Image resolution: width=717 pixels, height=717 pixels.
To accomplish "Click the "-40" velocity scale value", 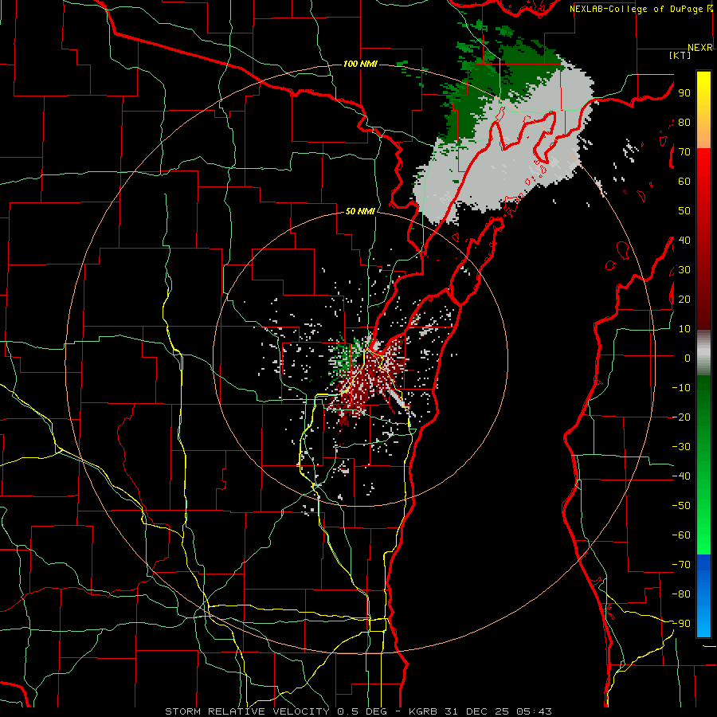I will (681, 476).
